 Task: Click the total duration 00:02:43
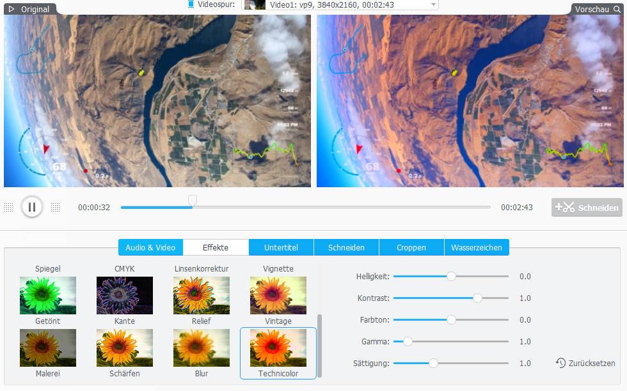tap(517, 207)
